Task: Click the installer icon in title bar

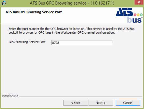Action: pyautogui.click(x=4, y=3)
